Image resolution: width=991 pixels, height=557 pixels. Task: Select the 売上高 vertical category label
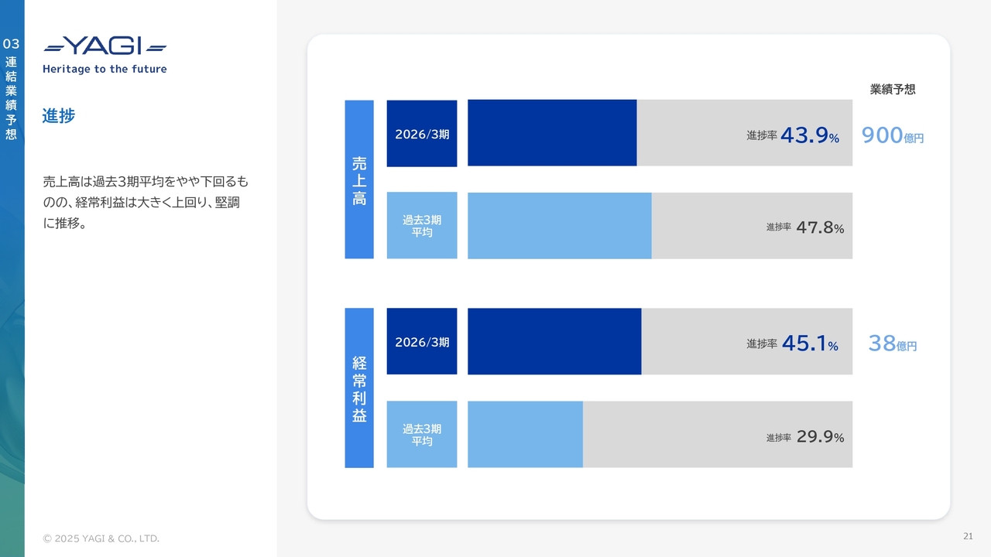tap(359, 179)
